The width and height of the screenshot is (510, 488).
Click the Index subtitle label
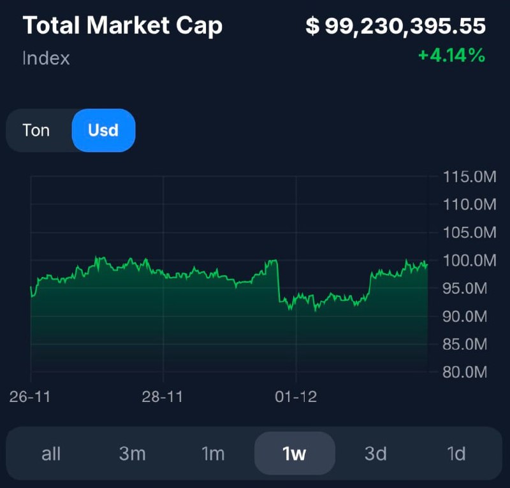pyautogui.click(x=46, y=59)
